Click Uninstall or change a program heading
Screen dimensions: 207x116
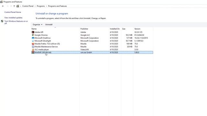[52, 14]
